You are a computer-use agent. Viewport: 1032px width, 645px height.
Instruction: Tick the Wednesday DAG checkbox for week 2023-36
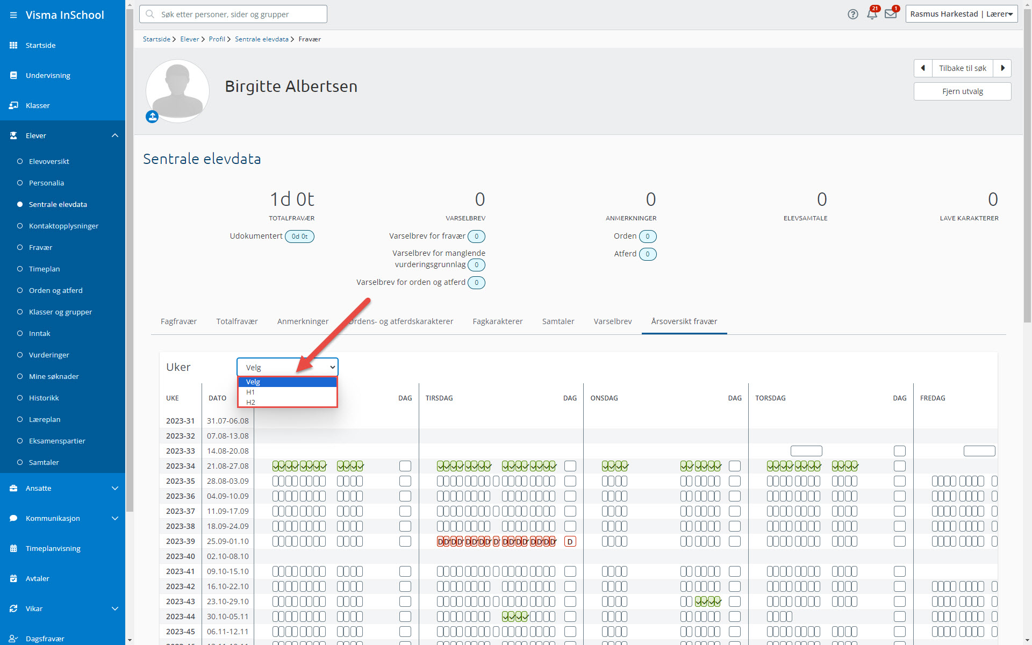tap(735, 496)
